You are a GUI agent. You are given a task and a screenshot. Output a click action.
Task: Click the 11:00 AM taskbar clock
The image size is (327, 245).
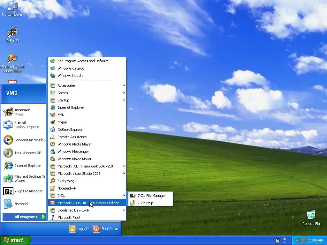pyautogui.click(x=315, y=240)
